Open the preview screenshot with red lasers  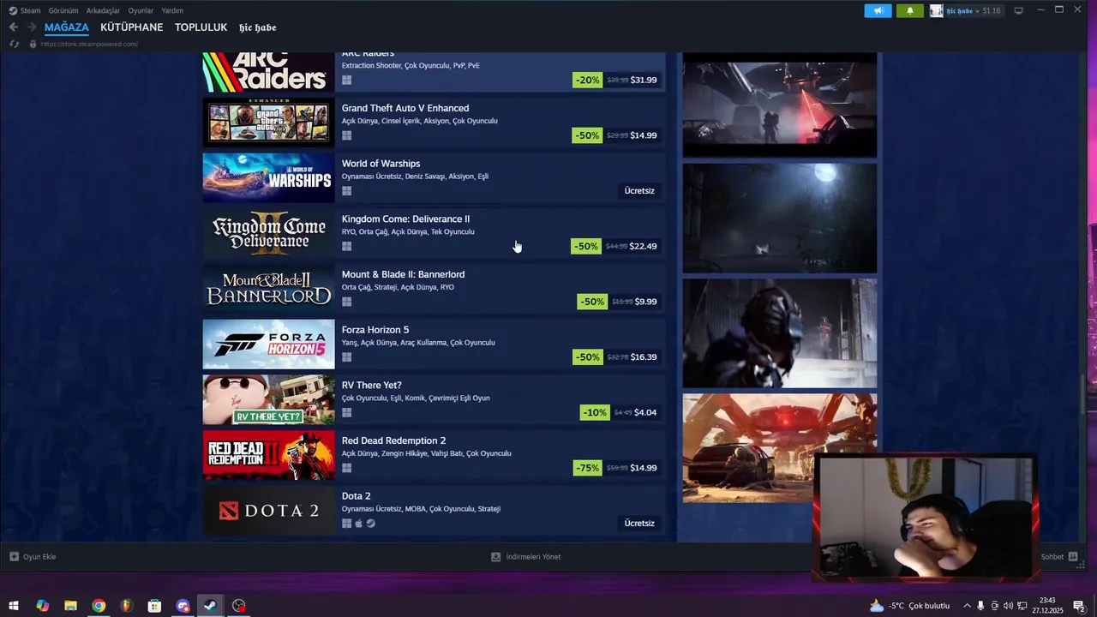pos(780,105)
